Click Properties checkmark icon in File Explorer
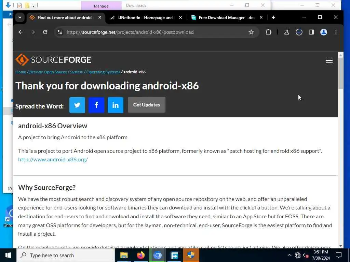 click(x=19, y=5)
